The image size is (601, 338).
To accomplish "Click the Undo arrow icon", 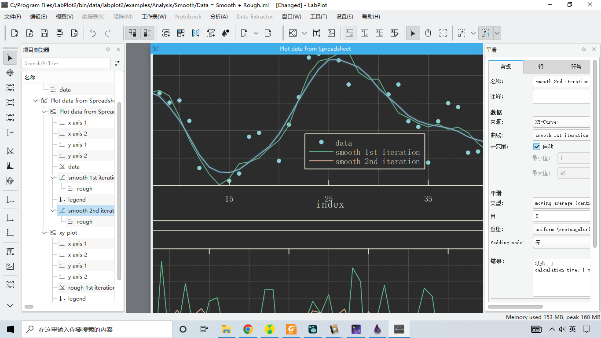I will 93,33.
